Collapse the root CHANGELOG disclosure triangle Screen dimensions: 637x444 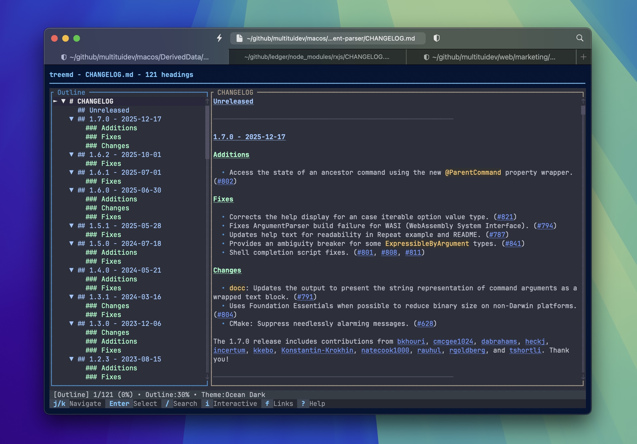(x=64, y=101)
